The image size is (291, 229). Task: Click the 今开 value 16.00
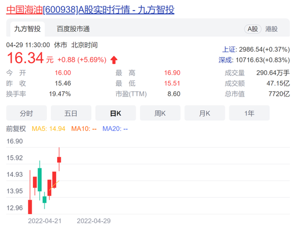[63, 73]
